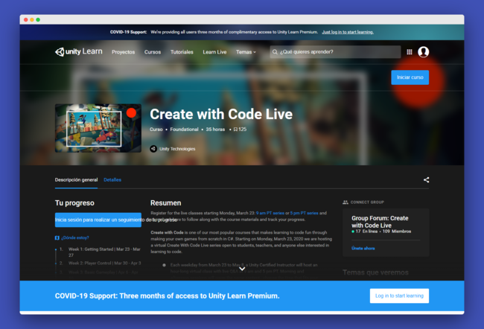
Task: Click the macOS yellow minimize button
Action: coord(32,20)
